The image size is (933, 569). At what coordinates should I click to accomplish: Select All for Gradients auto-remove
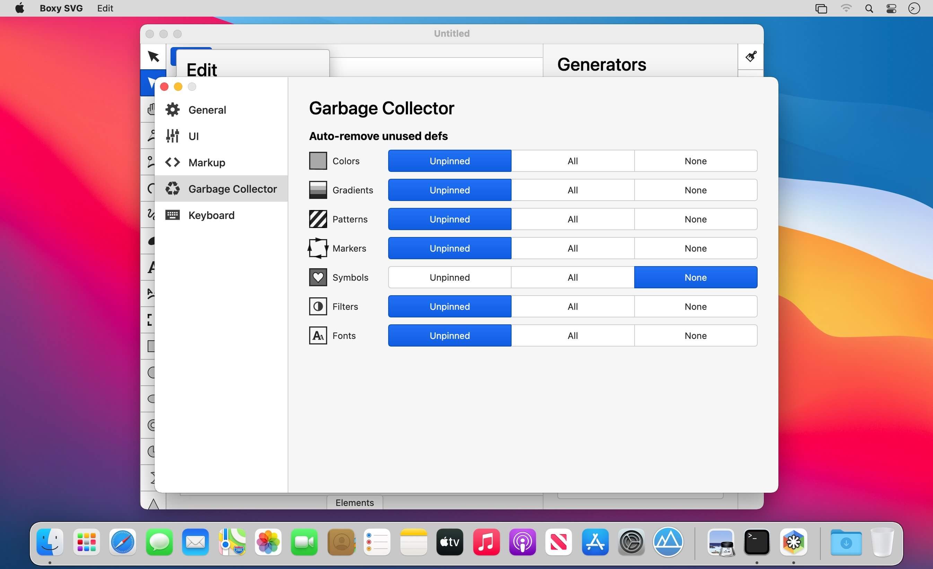(x=573, y=190)
